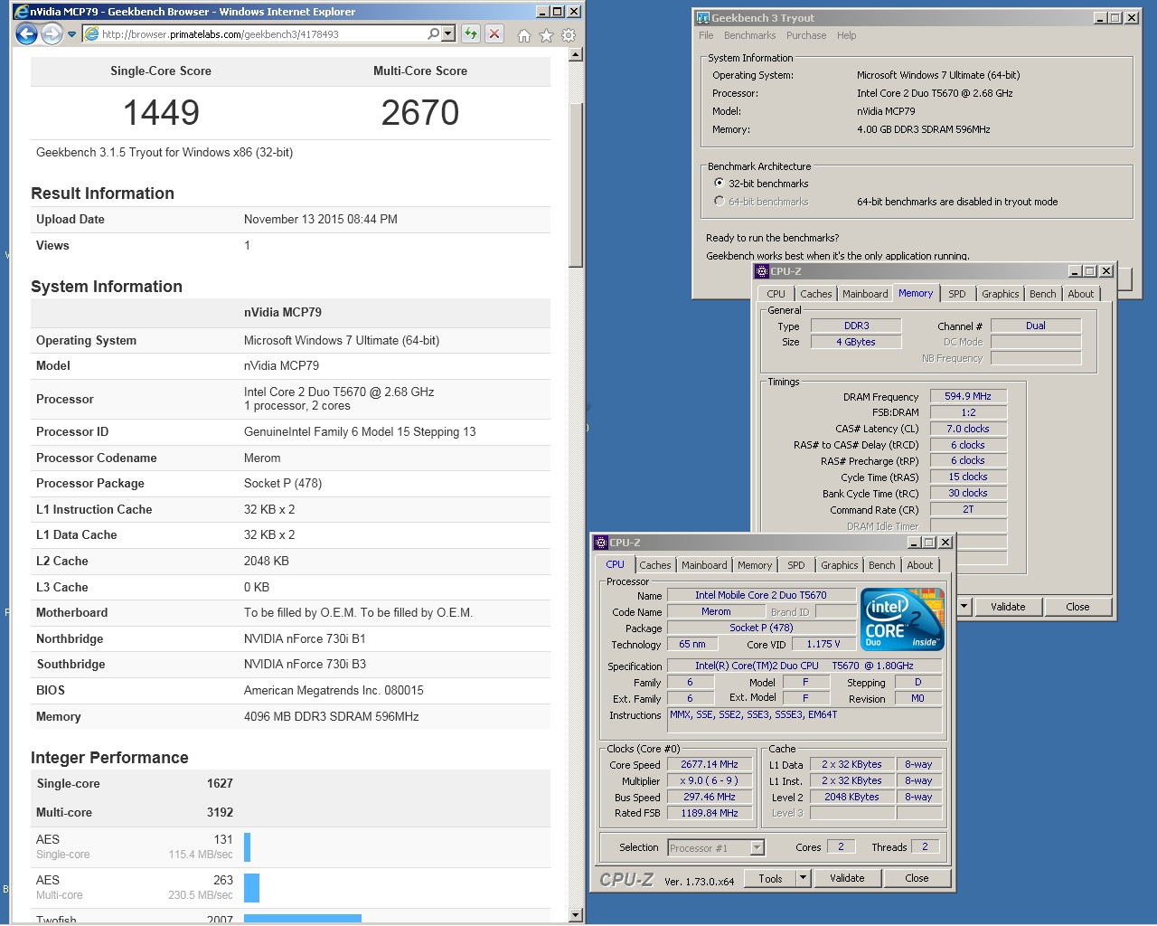
Task: Stop loading the page with red X
Action: (494, 34)
